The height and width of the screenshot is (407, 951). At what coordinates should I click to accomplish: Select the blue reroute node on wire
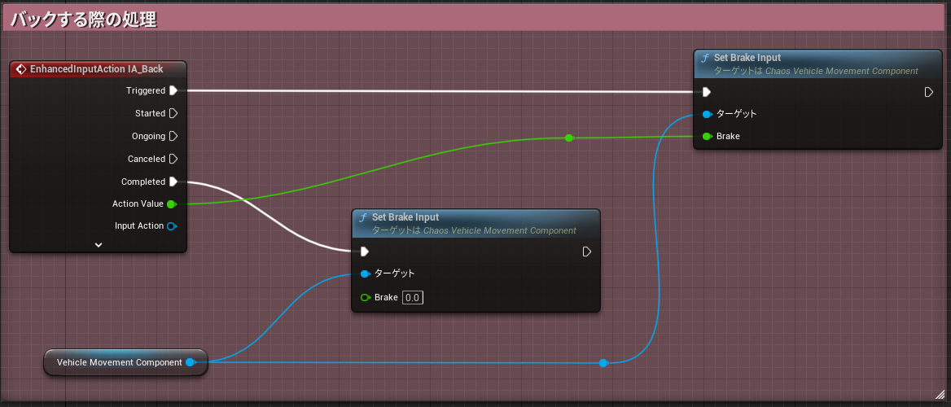(x=603, y=363)
